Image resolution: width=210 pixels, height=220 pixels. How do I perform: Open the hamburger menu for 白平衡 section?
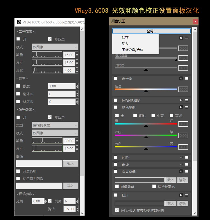pos(187,78)
